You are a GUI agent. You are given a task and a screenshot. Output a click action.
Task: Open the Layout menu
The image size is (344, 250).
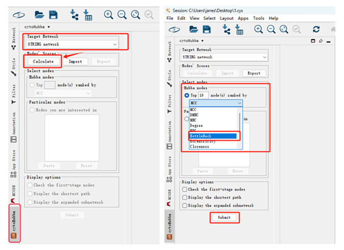(227, 18)
